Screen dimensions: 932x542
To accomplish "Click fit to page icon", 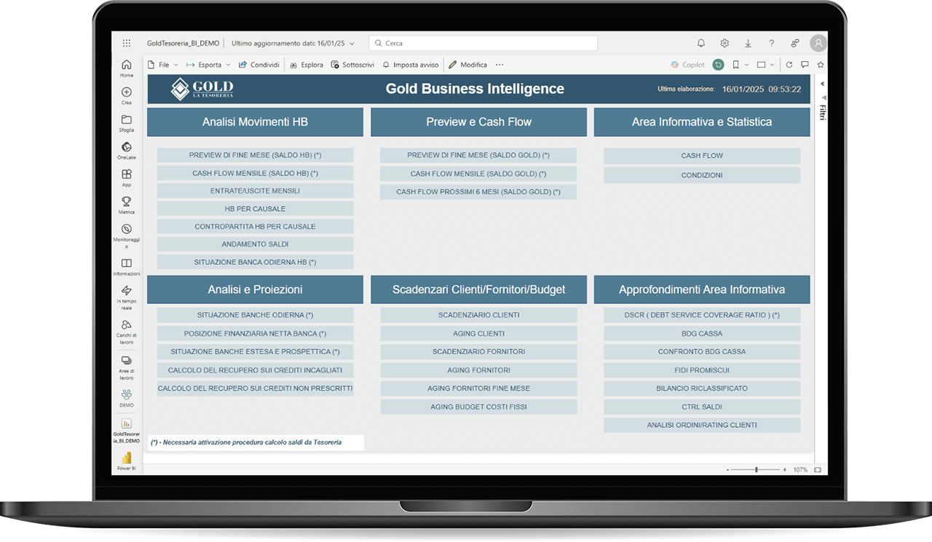I will [817, 470].
